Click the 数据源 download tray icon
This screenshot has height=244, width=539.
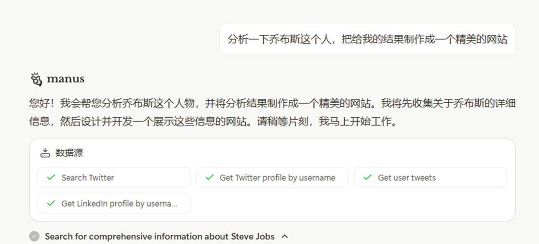point(45,153)
